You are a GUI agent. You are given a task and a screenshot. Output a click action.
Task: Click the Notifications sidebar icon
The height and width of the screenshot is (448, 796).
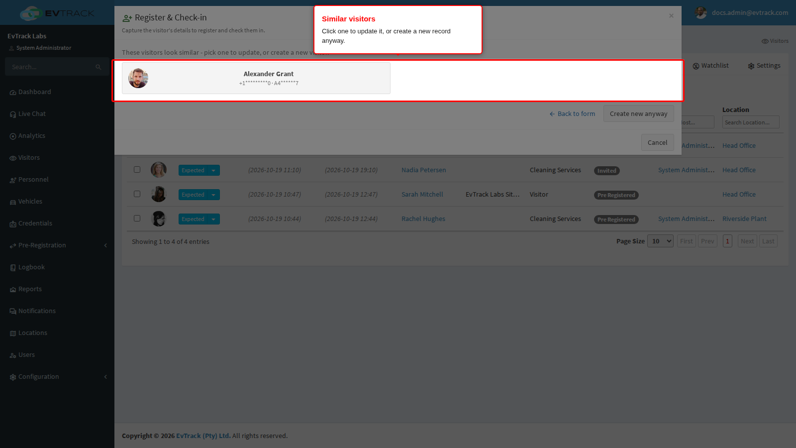(13, 312)
